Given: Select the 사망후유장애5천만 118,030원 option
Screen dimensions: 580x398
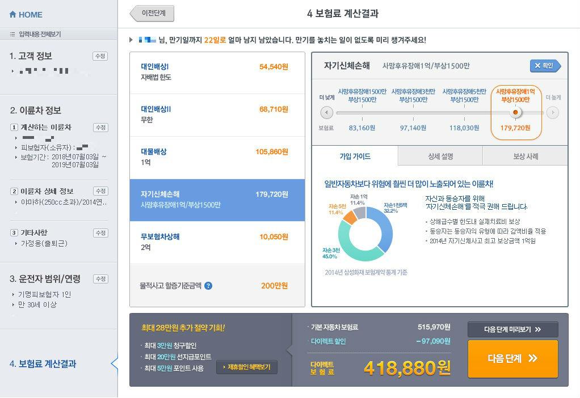Looking at the screenshot, I should point(464,112).
